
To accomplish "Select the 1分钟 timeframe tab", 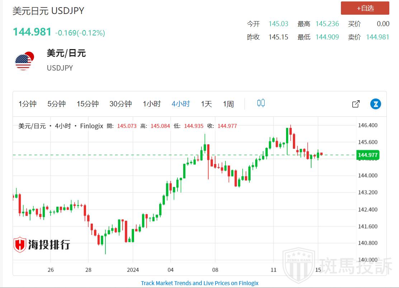I will tap(28, 104).
